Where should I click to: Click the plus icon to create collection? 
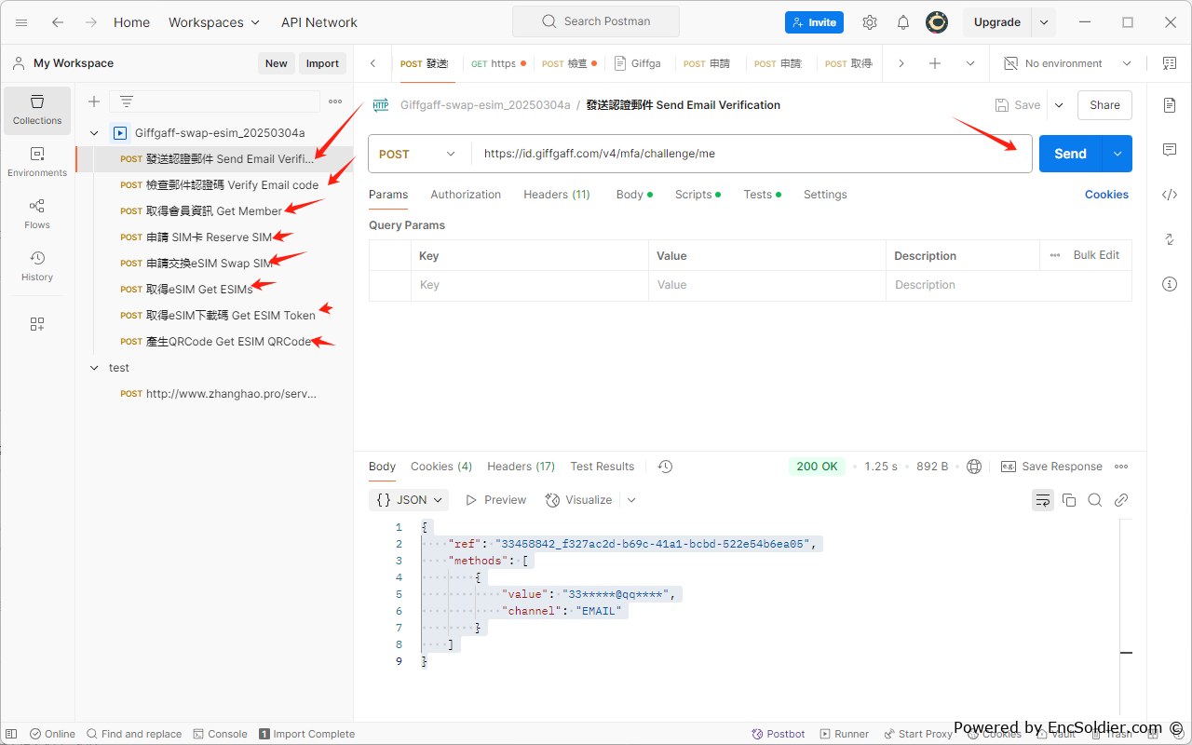point(94,102)
